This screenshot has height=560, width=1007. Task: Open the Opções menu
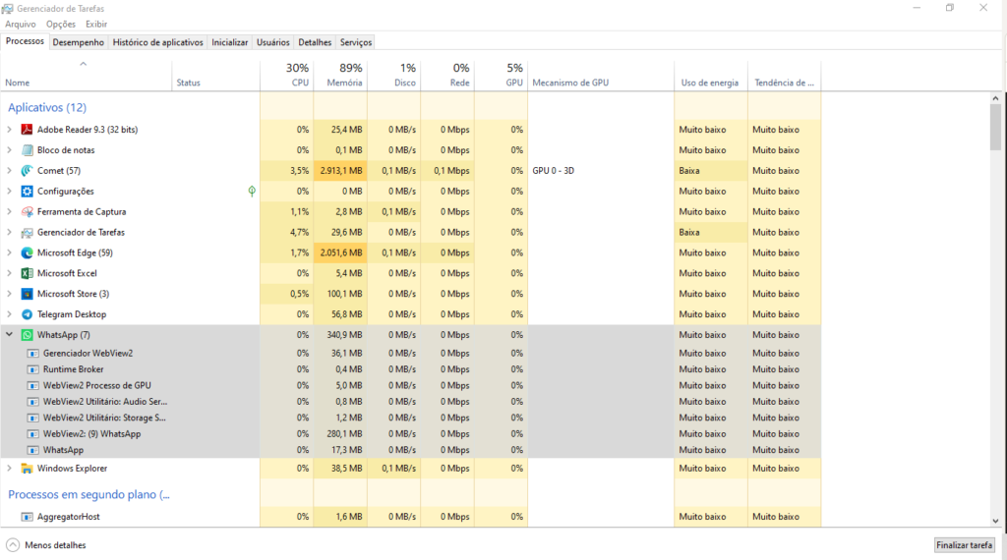pos(61,25)
